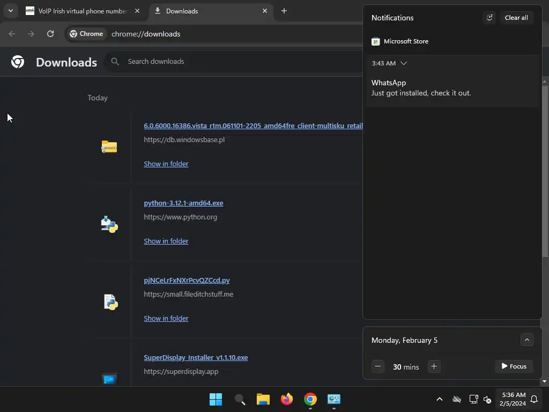Increase focus time with plus button

click(434, 366)
